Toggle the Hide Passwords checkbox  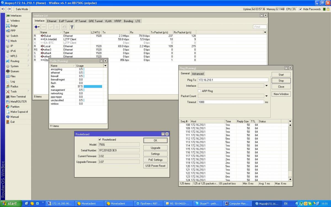pyautogui.click(x=300, y=9)
